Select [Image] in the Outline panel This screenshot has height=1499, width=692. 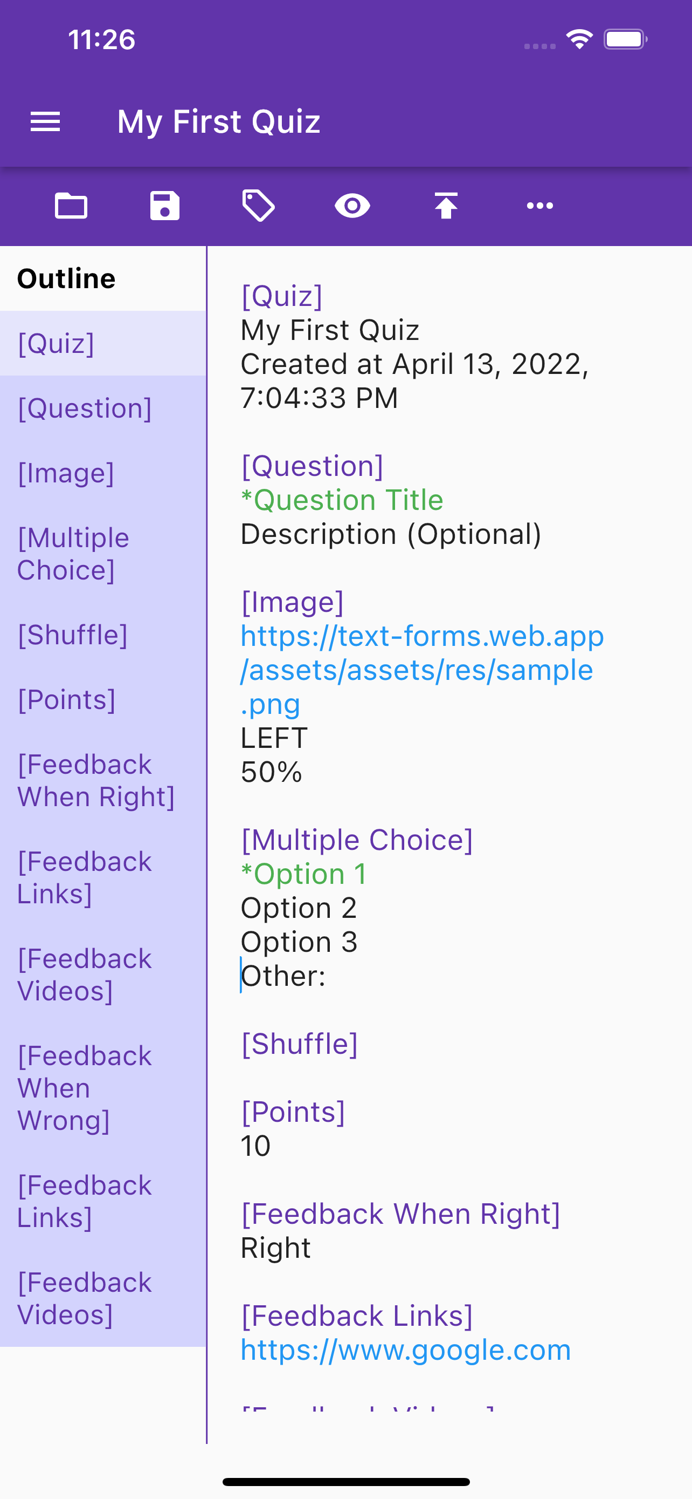pos(66,474)
